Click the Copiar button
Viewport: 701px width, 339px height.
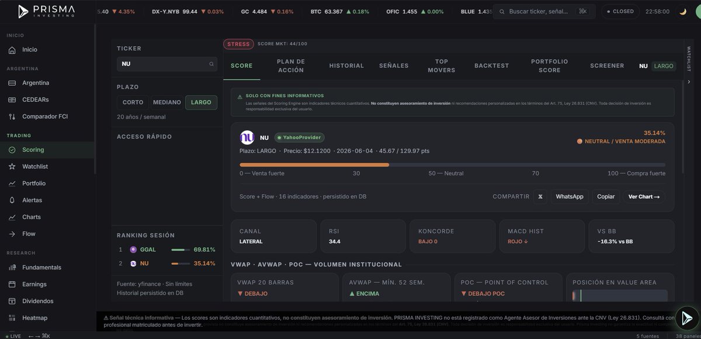click(x=606, y=196)
